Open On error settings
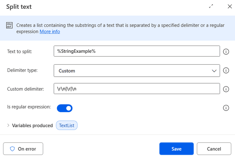Viewport: 235px width, 159px height. (x=23, y=149)
